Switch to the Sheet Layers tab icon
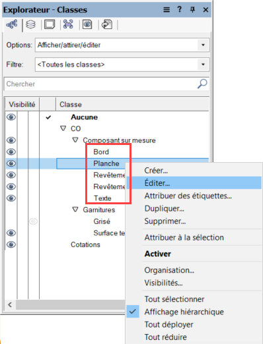 coord(50,24)
